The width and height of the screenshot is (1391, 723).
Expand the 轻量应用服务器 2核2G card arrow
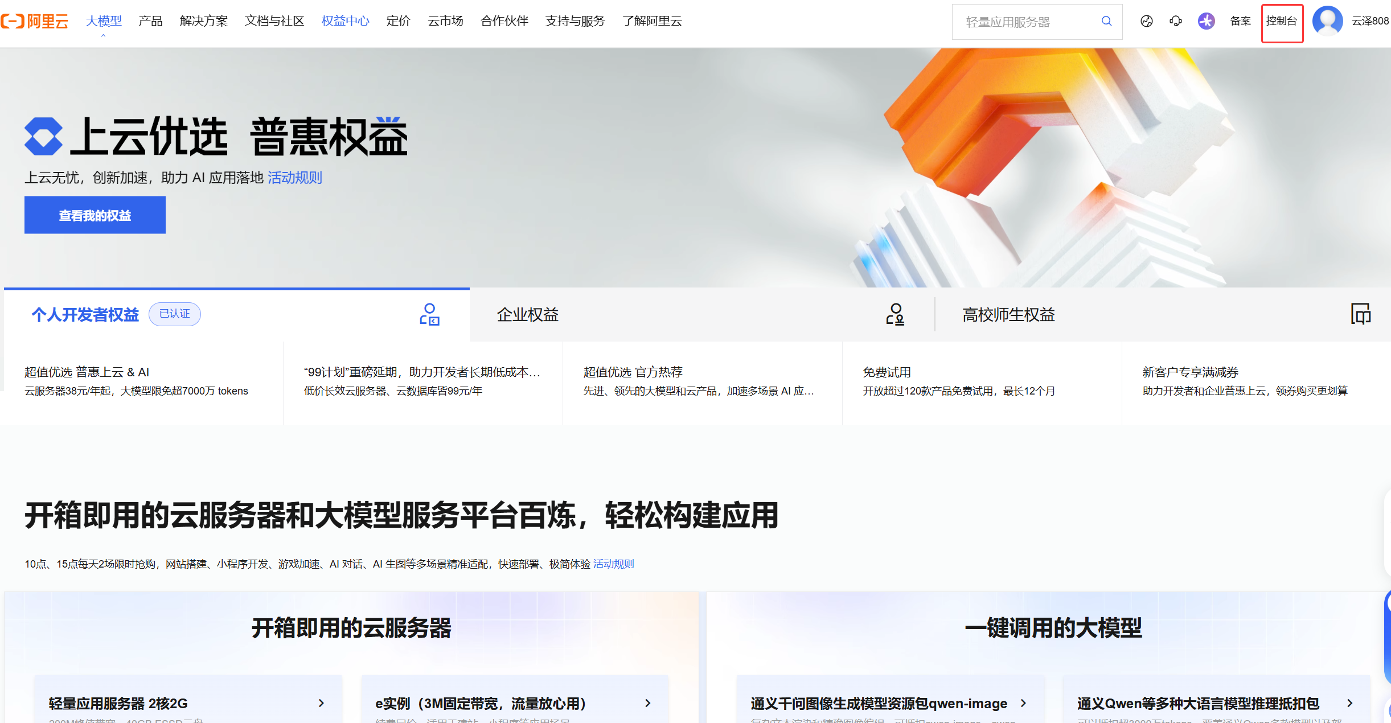click(321, 703)
